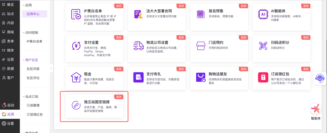This screenshot has width=327, height=133.
Task: Collapse the 访问控制 submenu group
Action: click(x=31, y=33)
